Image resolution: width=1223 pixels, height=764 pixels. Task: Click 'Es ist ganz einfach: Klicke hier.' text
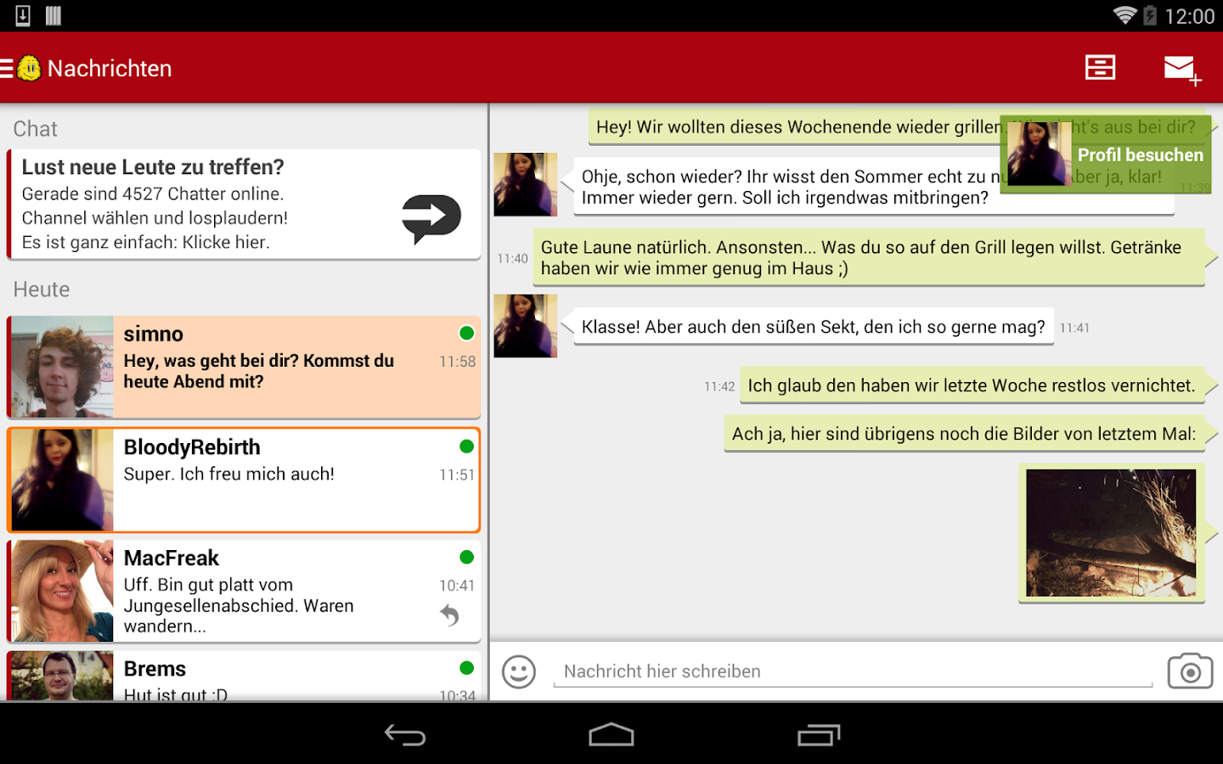[146, 242]
